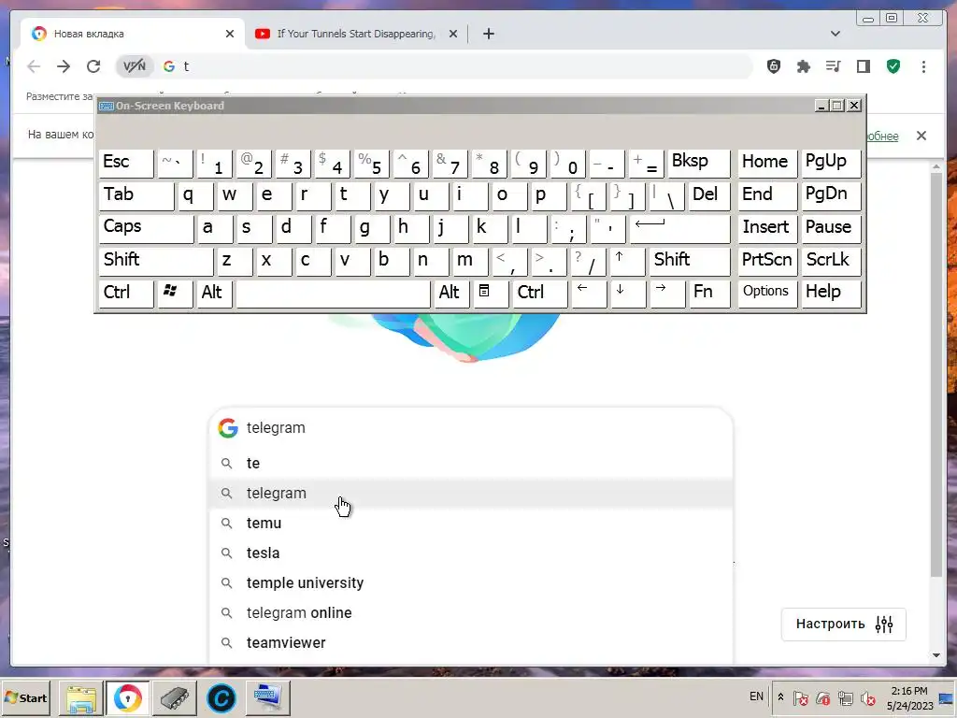Click the keyboard Help key

(831, 293)
